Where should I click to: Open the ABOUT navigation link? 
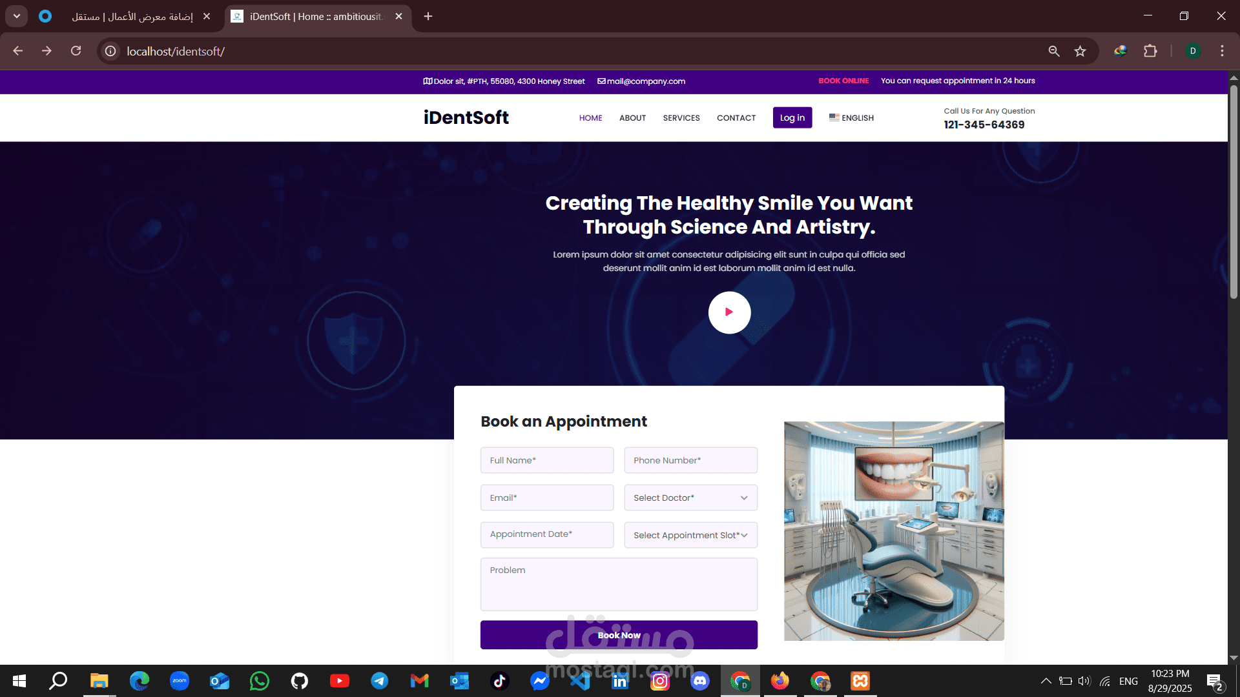[x=632, y=118]
